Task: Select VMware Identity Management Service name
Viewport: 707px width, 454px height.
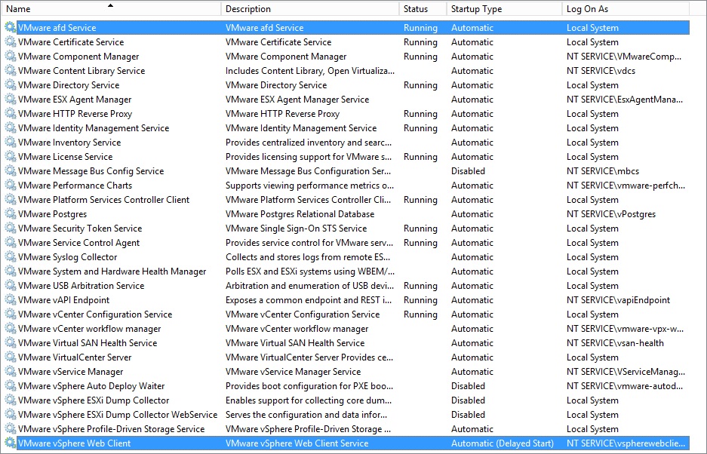Action: pos(94,128)
